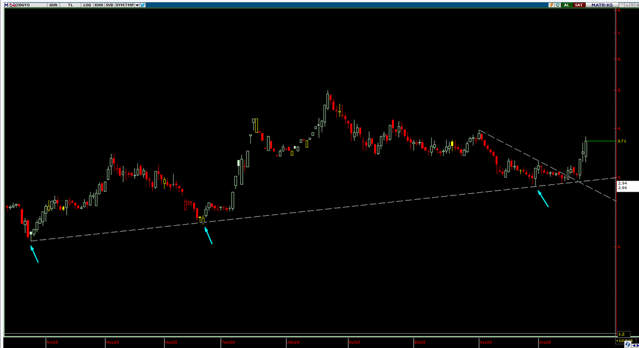Image resolution: width=639 pixels, height=348 pixels.
Task: Click the 2.94 trendline price label
Action: 622,183
